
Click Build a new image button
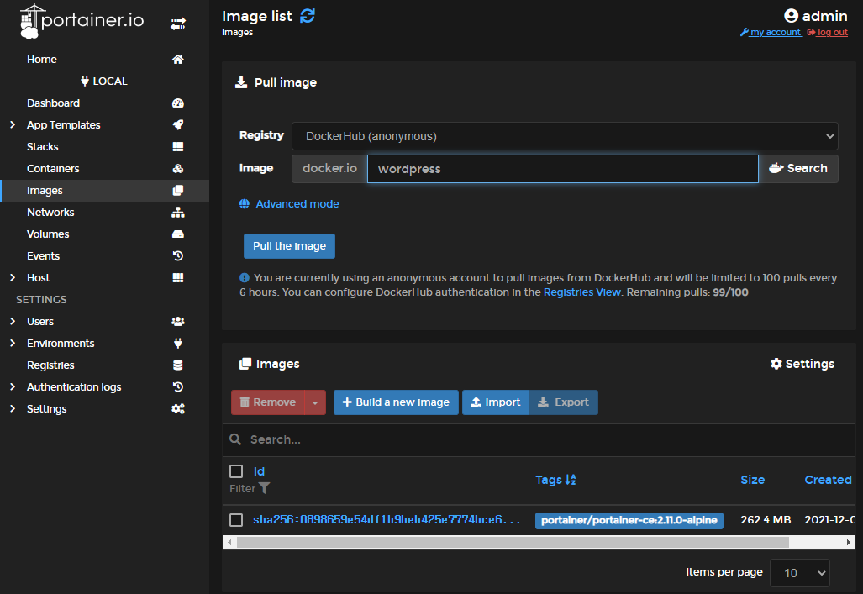pos(396,402)
